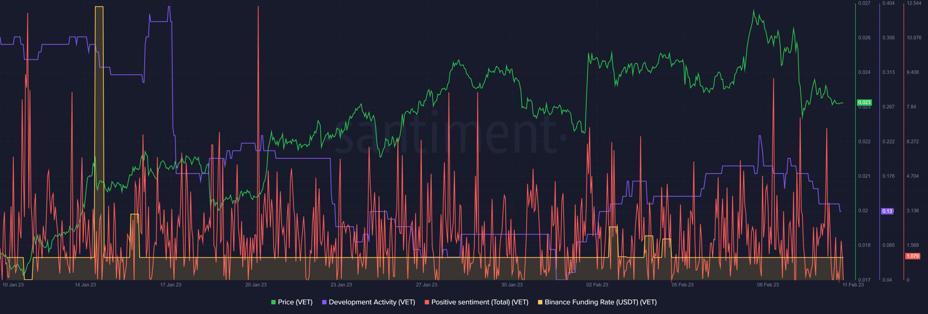This screenshot has height=314, width=928.
Task: Click the 17 Jan 23 date label
Action: pyautogui.click(x=171, y=285)
